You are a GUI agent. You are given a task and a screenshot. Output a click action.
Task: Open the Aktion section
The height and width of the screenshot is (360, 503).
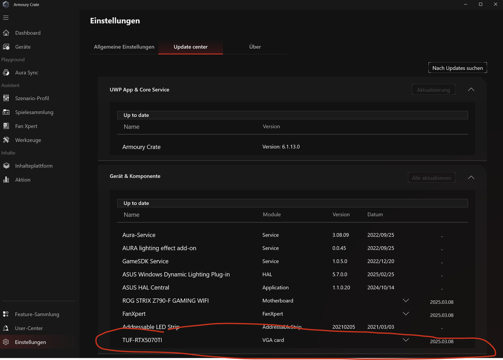tap(6, 179)
